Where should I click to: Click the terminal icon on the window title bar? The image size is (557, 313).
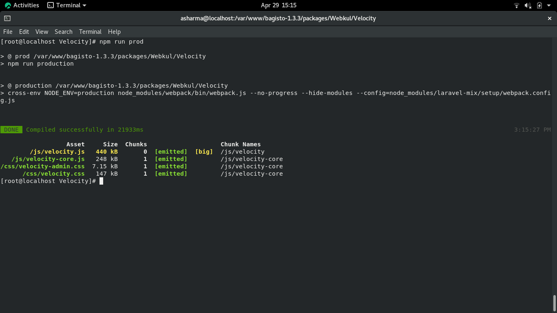pyautogui.click(x=7, y=18)
